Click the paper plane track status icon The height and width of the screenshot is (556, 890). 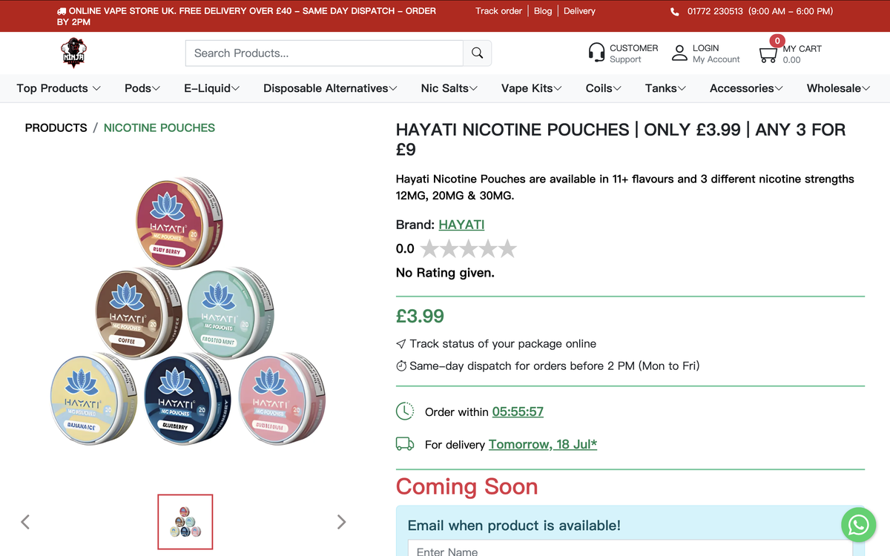[x=401, y=344]
